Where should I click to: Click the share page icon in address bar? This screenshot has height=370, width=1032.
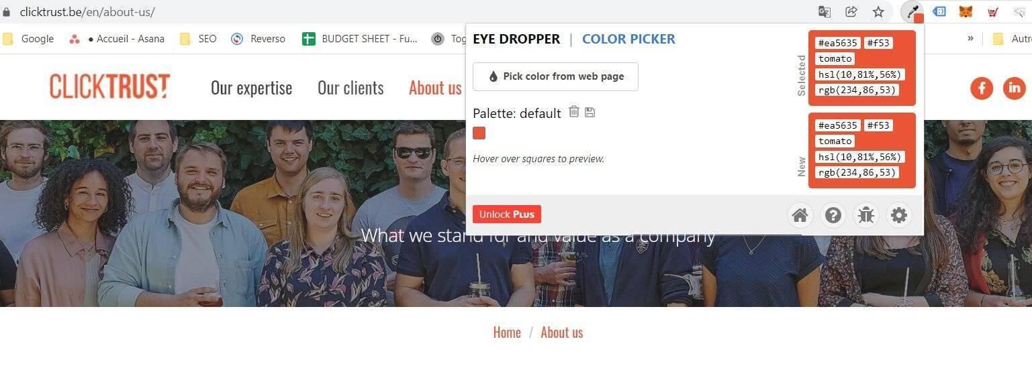[x=851, y=11]
